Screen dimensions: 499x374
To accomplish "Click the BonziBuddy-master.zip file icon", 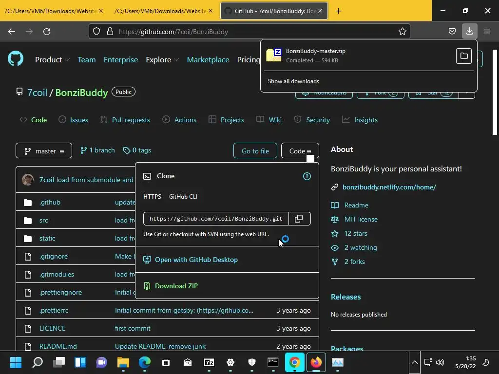I will point(274,55).
